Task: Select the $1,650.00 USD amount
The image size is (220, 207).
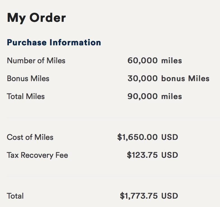Action: point(148,137)
